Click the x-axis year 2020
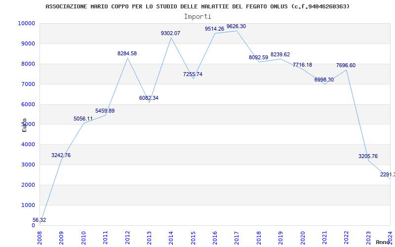Viewport: 395px width, 247px height. [303, 238]
